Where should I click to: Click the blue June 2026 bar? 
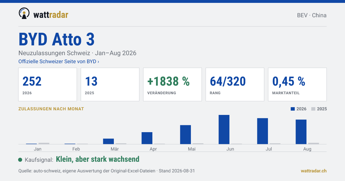coord(224,130)
